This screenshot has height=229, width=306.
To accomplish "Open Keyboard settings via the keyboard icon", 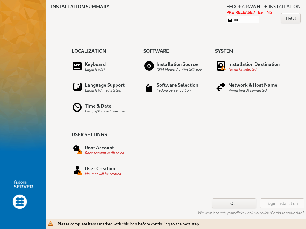I will tap(77, 66).
